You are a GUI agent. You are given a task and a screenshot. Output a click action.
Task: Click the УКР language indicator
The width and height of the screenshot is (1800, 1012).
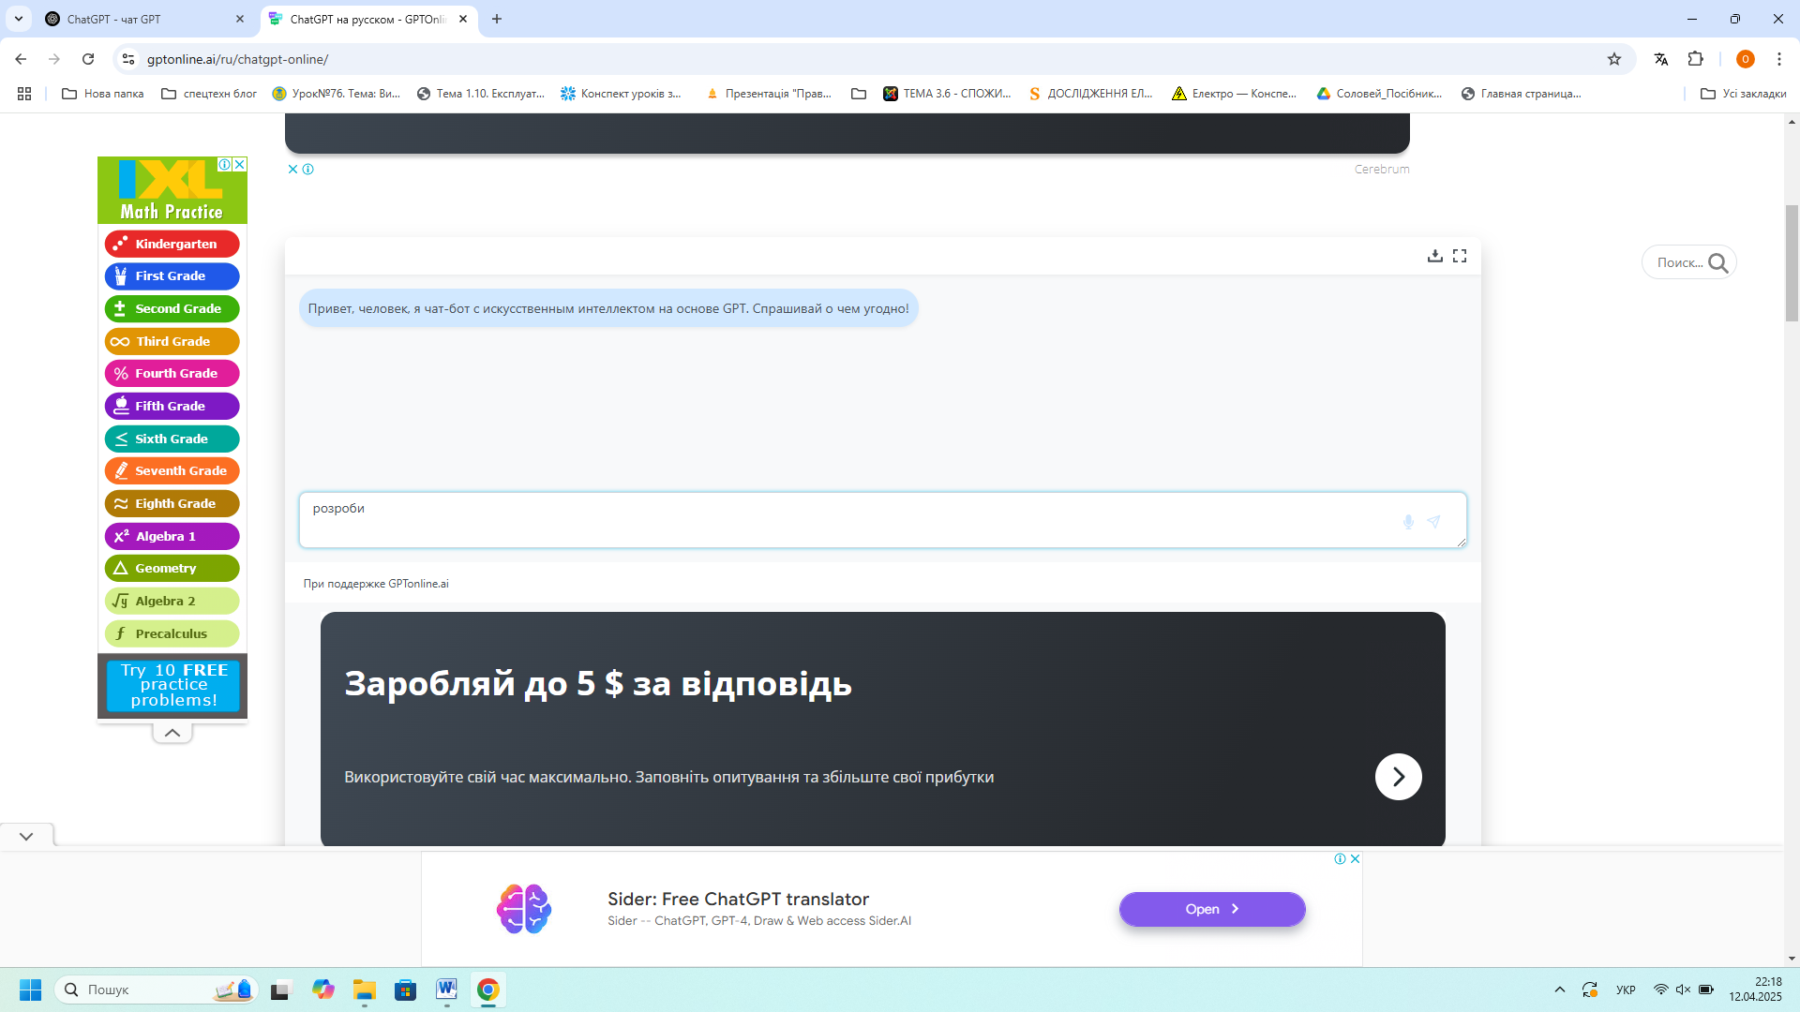[x=1626, y=990]
